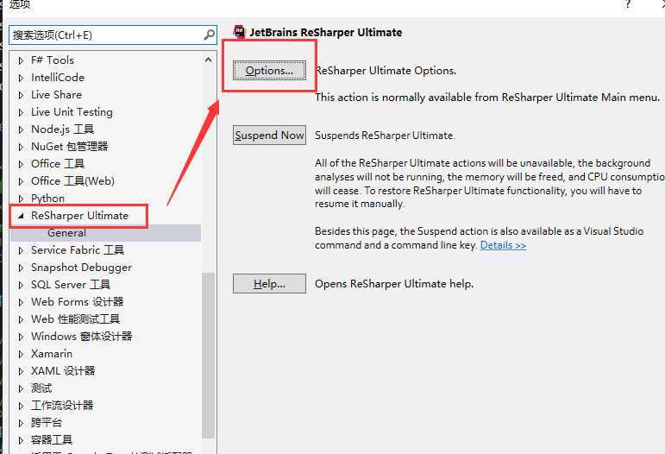Select XAML 设计器 tree item
The height and width of the screenshot is (454, 665).
coord(63,371)
